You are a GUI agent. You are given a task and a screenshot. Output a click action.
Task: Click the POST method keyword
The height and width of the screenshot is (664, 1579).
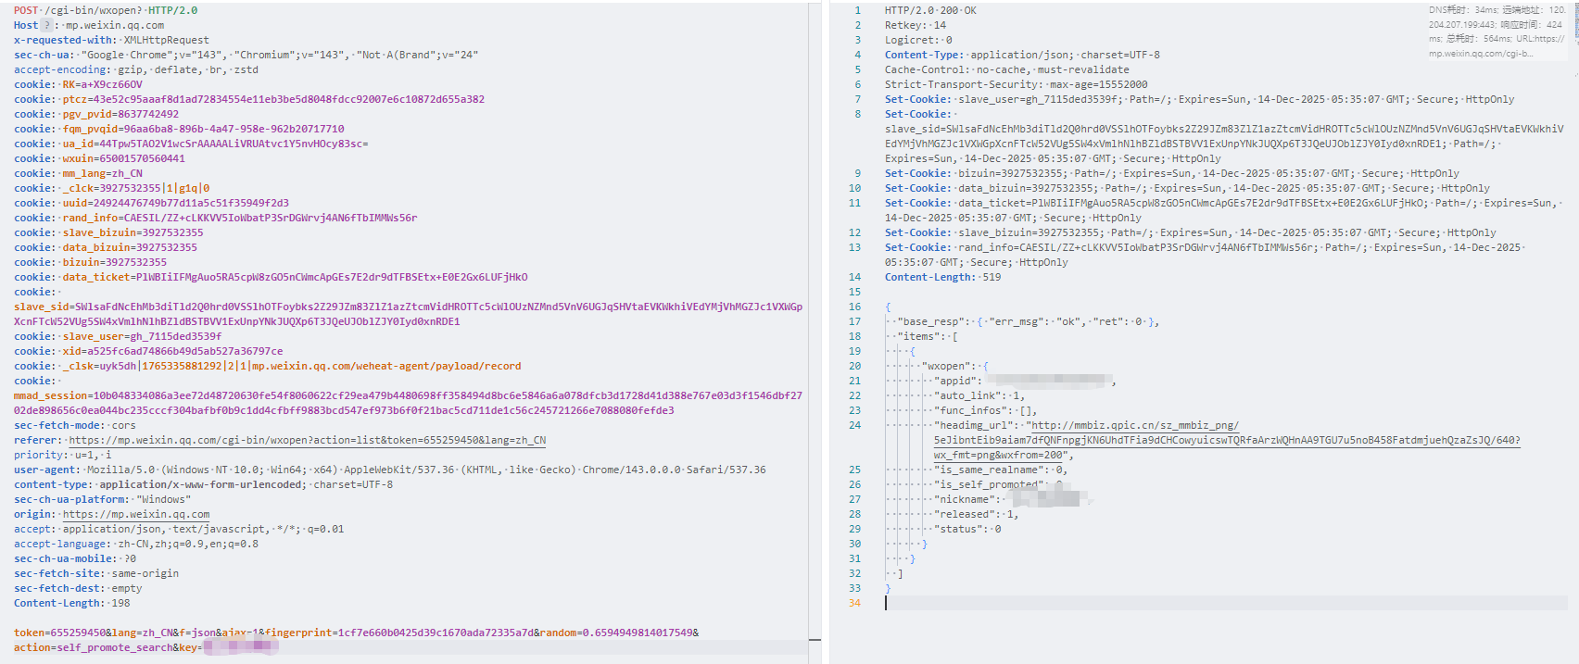coord(26,10)
